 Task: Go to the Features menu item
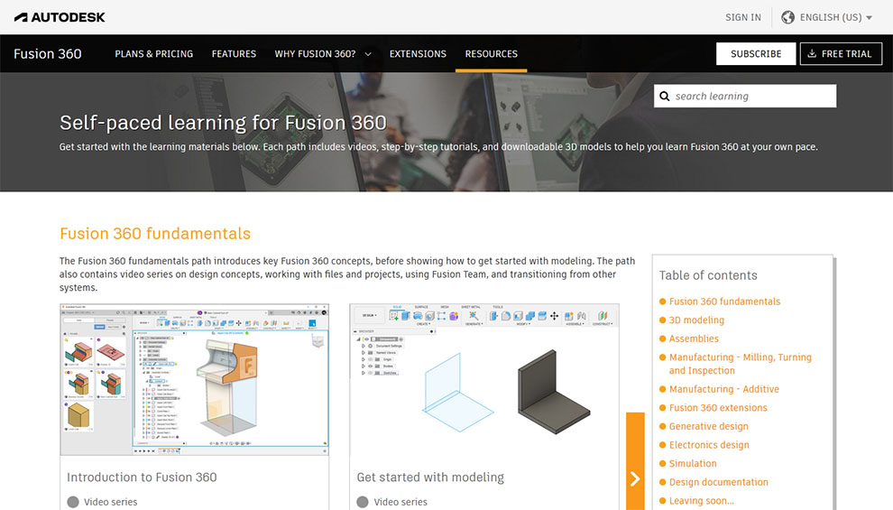click(234, 53)
